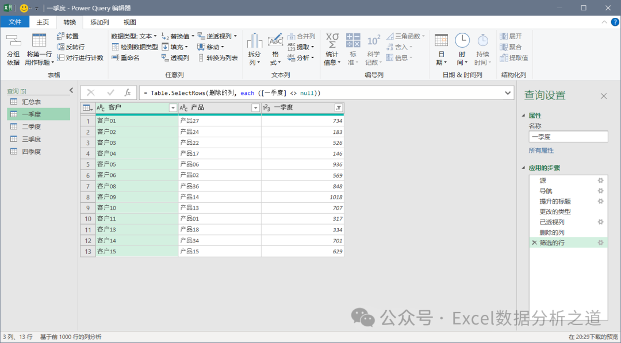
Task: Cancel the formula with the X icon
Action: (x=91, y=93)
